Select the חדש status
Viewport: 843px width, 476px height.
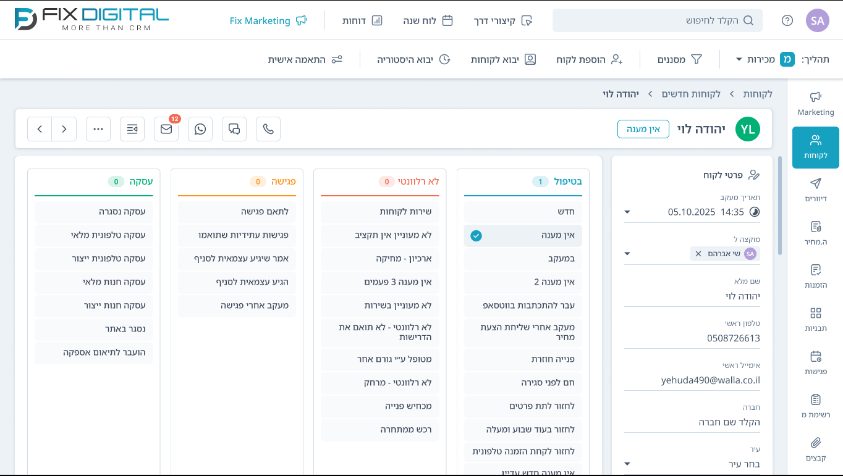(523, 212)
